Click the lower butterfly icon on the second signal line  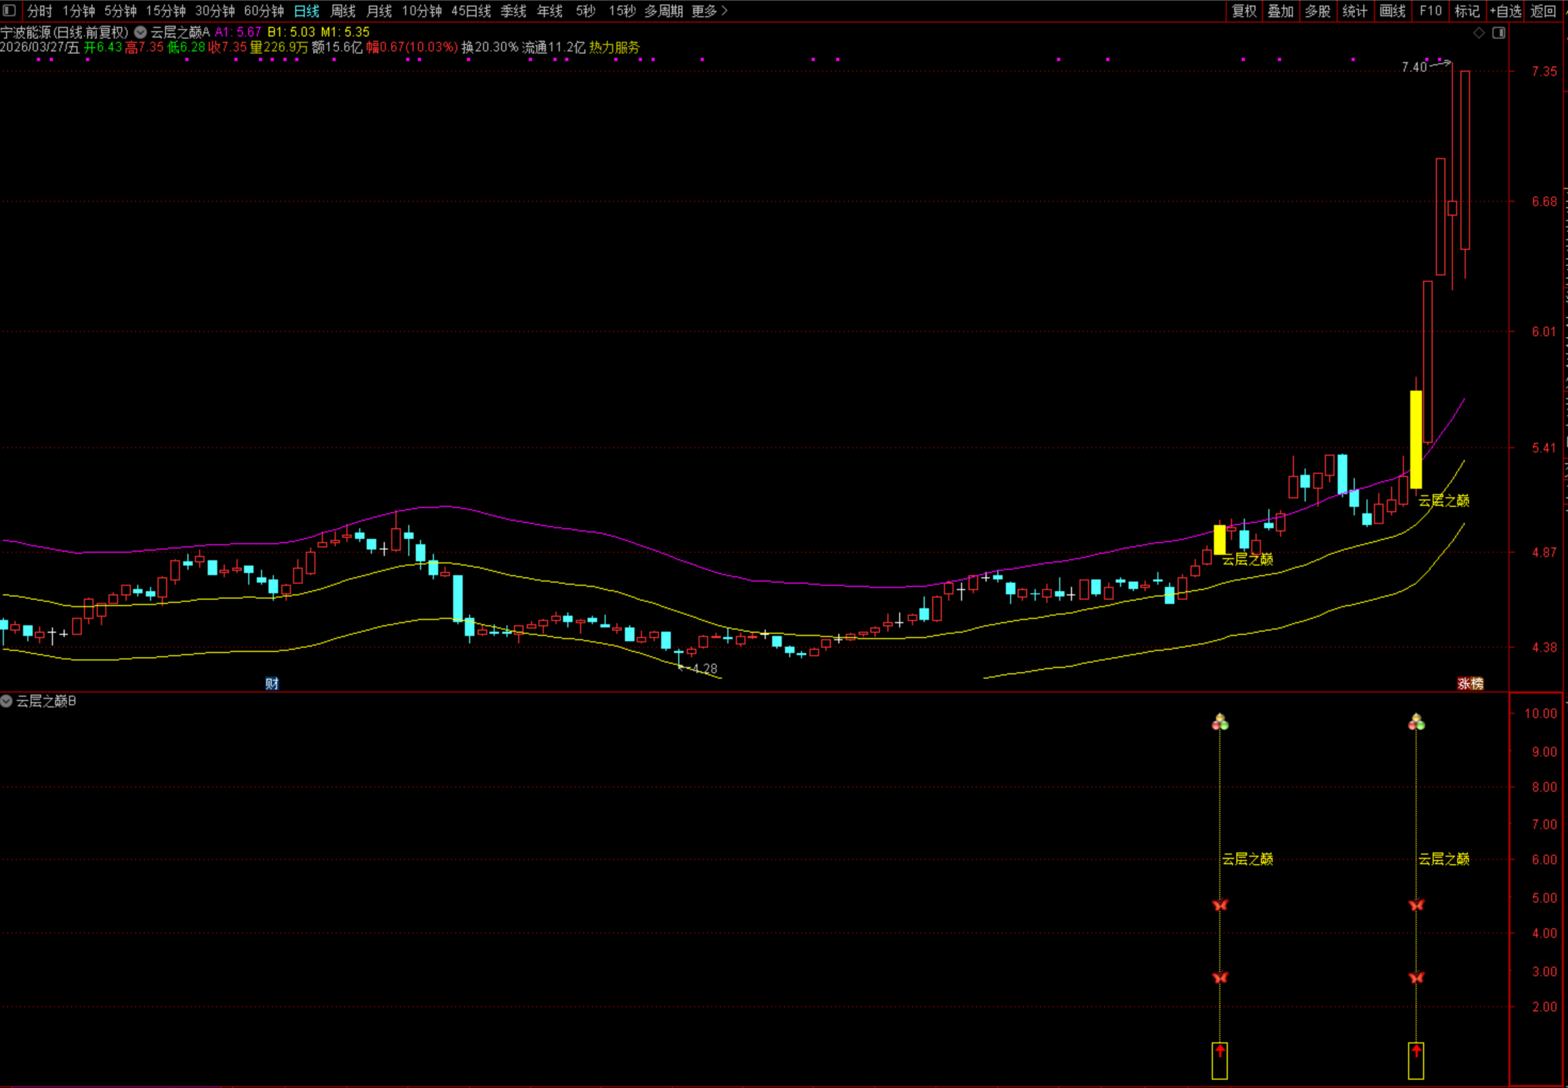click(1417, 977)
